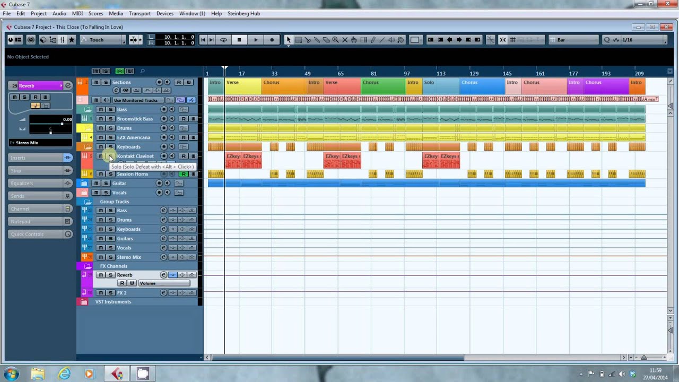Open the Bar snap type dropdown
Image resolution: width=679 pixels, height=382 pixels.
click(574, 40)
